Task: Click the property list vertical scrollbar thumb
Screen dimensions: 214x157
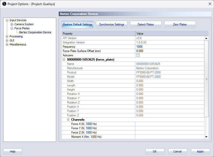Action: pos(206,79)
